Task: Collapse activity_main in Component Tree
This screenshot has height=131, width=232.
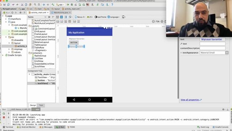Action: coord(29,74)
